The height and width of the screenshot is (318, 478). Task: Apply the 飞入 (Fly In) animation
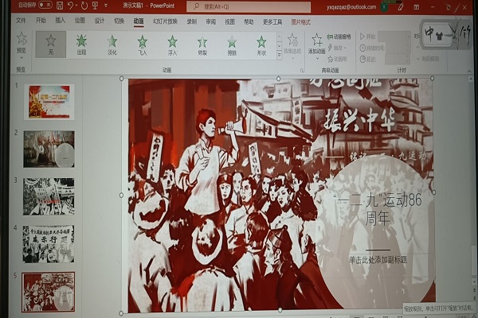coord(142,45)
